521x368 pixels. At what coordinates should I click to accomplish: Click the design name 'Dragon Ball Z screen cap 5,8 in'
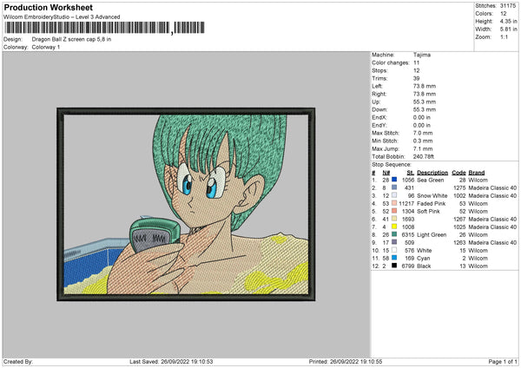(71, 39)
